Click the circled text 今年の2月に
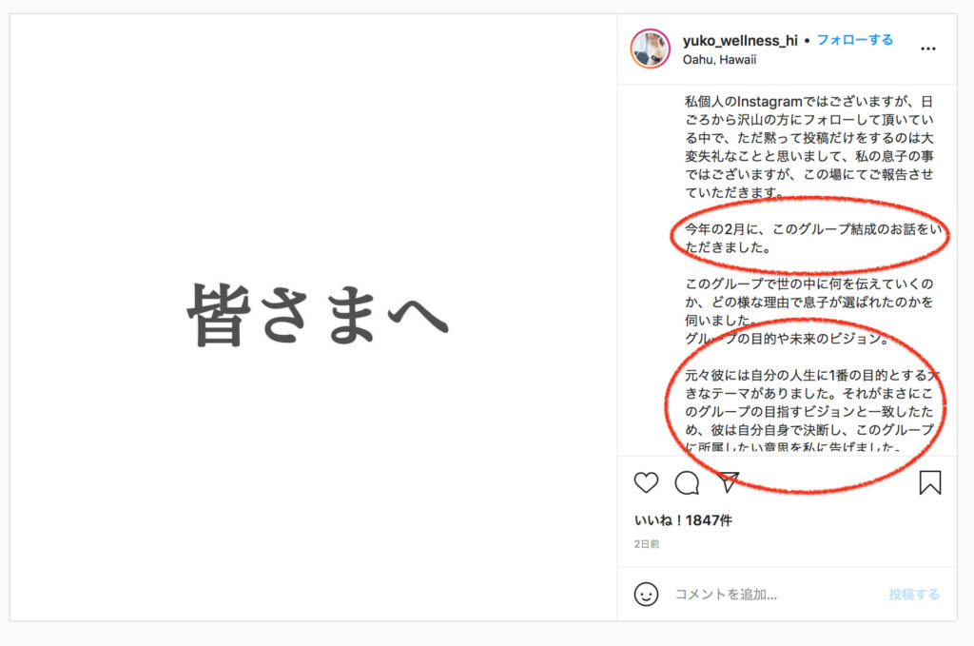This screenshot has width=974, height=646. (813, 238)
